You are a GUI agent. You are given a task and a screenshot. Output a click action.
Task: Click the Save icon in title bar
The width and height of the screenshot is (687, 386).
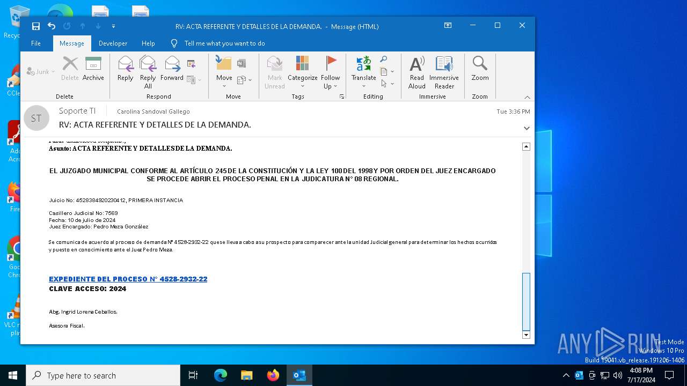(x=36, y=26)
